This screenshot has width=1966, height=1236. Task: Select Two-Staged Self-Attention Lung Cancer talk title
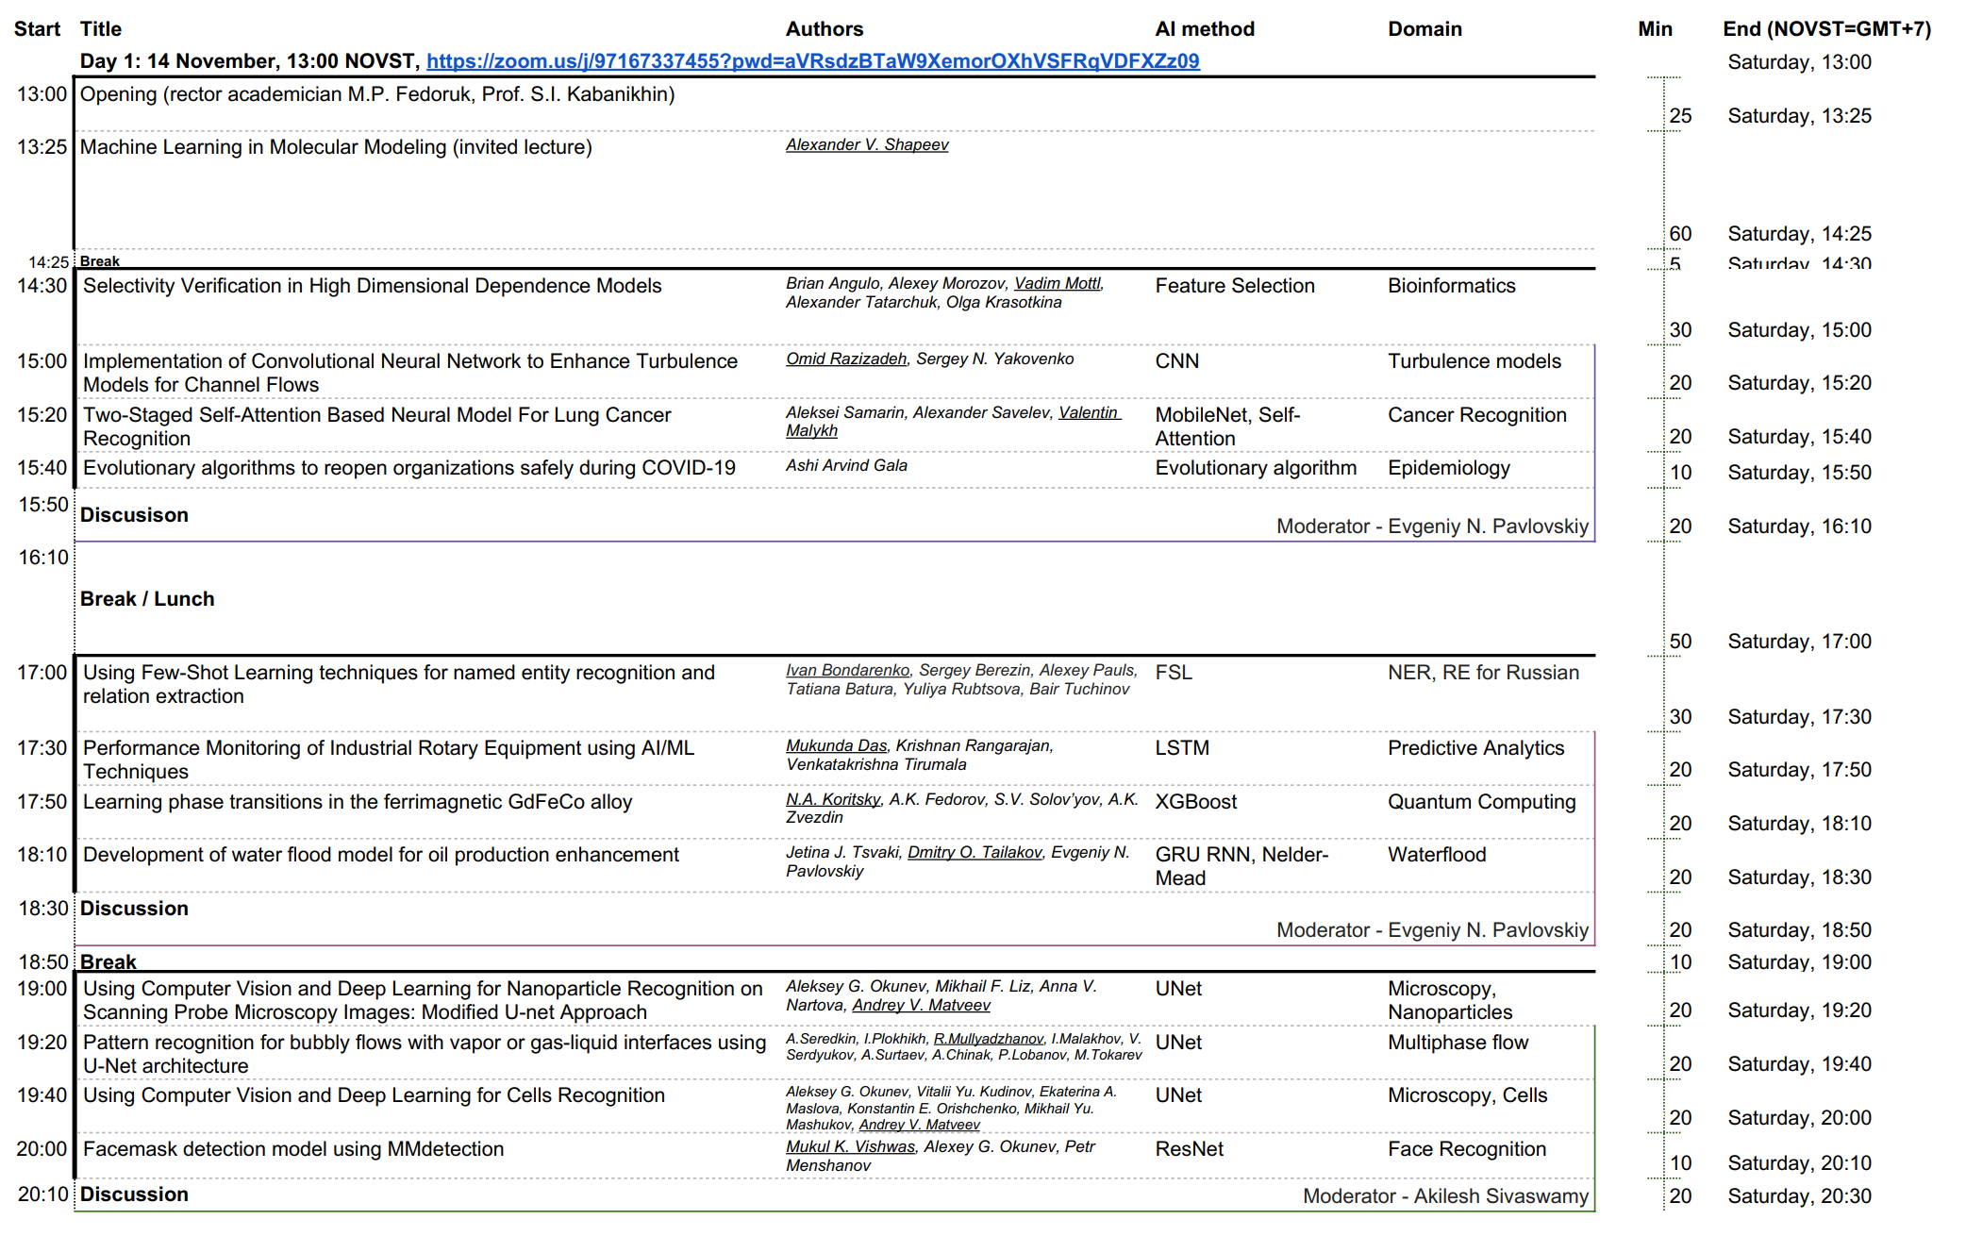pos(377,426)
